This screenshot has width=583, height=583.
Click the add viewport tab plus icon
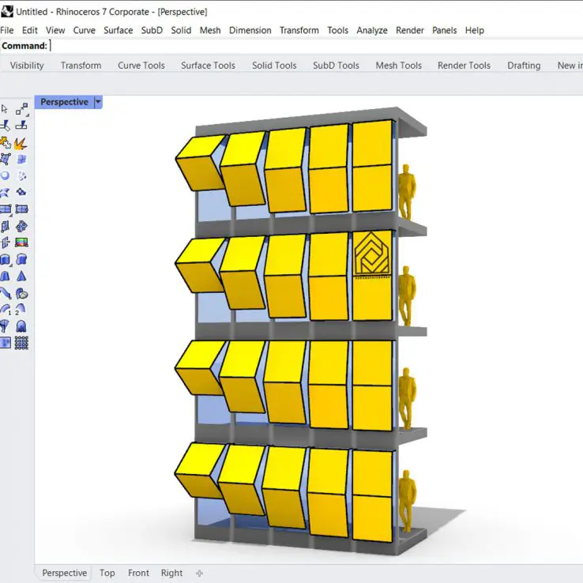199,574
